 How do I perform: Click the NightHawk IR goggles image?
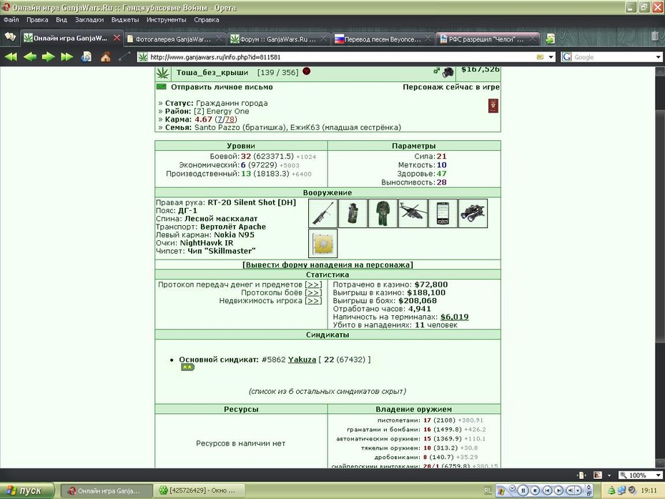coord(473,213)
